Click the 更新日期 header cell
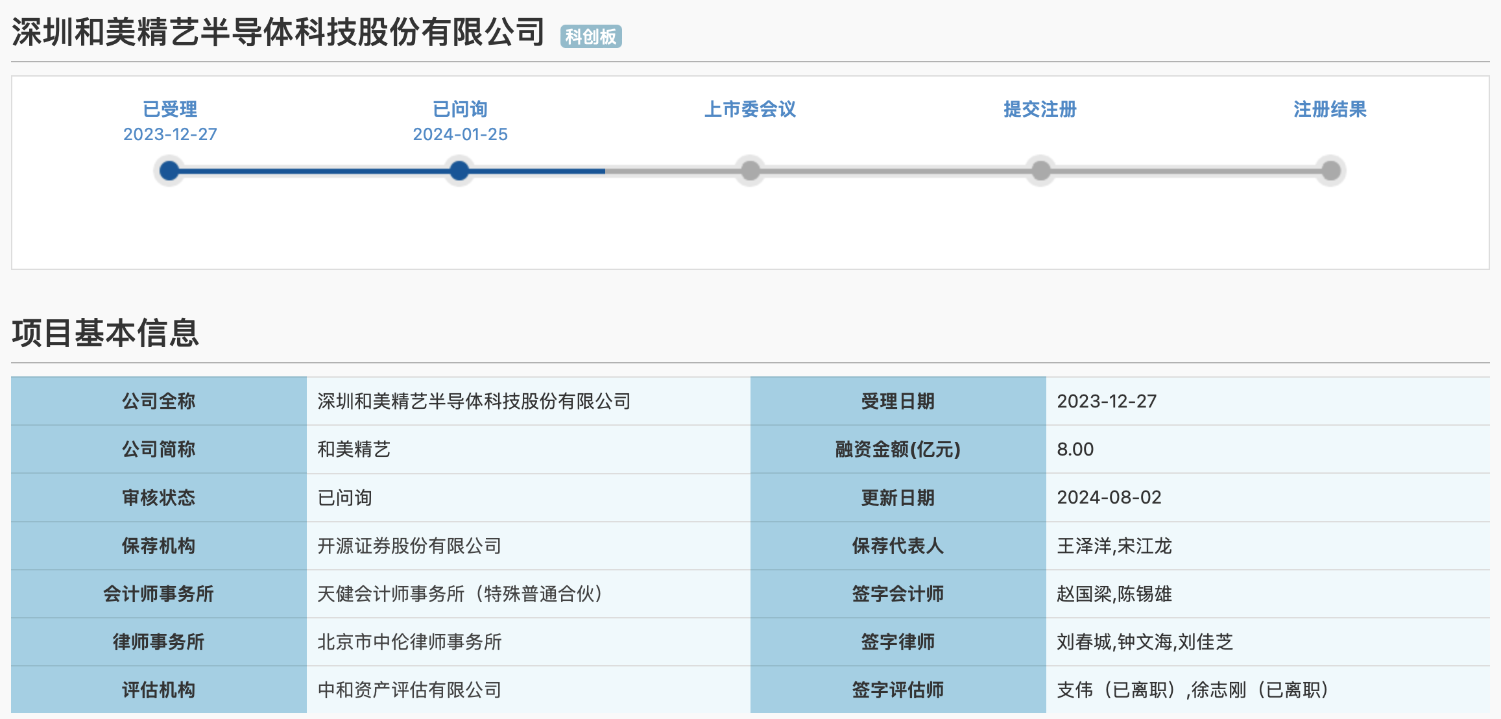Image resolution: width=1501 pixels, height=719 pixels. pos(898,498)
